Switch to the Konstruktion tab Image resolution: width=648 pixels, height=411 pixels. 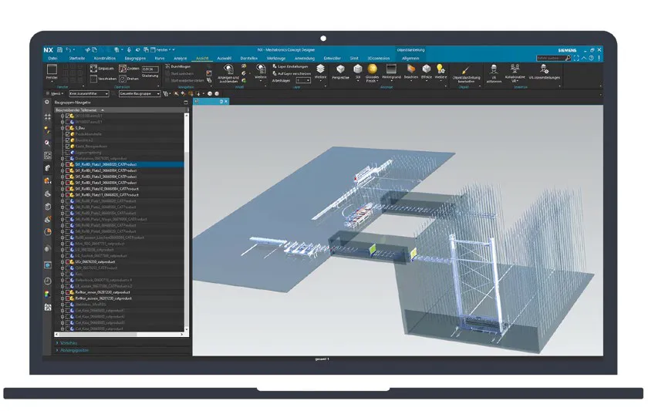105,59
